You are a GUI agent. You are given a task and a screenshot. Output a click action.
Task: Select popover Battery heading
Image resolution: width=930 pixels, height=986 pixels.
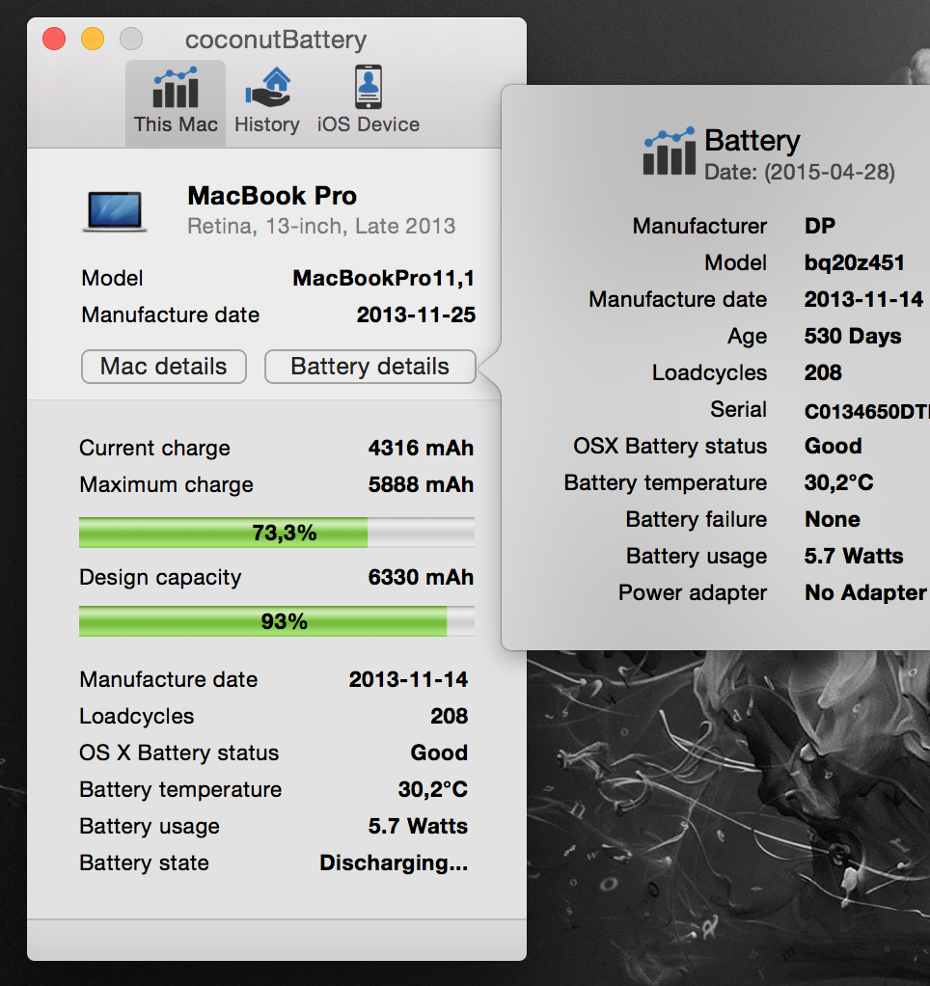pos(752,140)
